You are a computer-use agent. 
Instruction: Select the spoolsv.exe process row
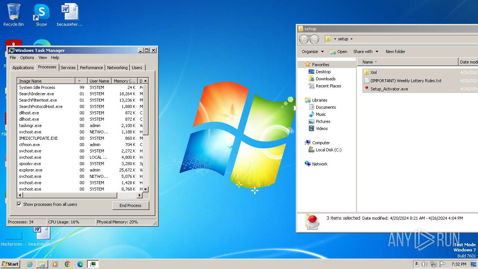click(x=80, y=164)
